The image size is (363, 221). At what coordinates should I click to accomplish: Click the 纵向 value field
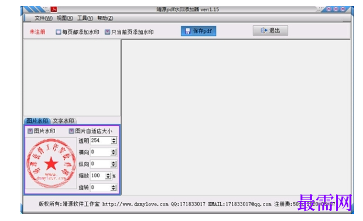pos(101,164)
